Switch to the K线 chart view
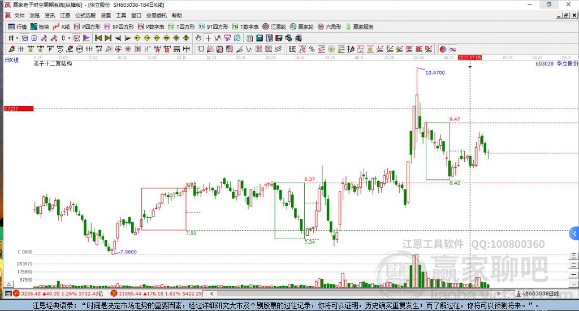This screenshot has height=311, width=579. (61, 27)
